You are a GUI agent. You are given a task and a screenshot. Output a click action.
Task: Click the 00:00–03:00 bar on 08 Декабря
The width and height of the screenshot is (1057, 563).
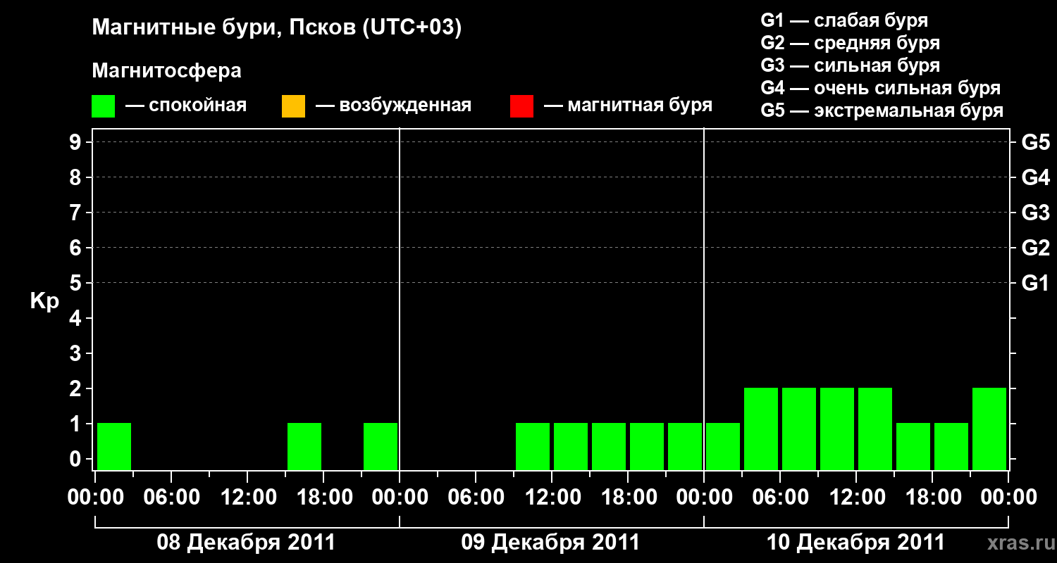coord(114,446)
